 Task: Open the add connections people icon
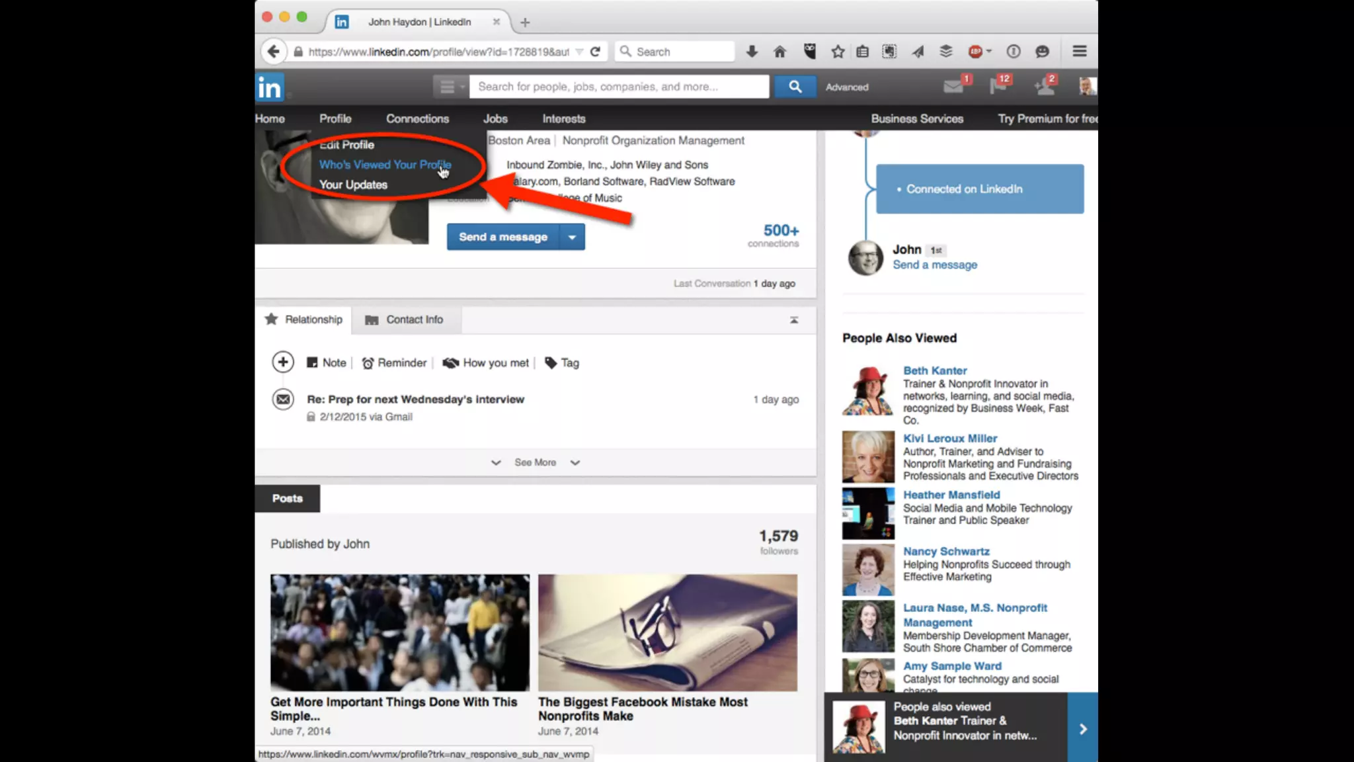(x=1045, y=86)
